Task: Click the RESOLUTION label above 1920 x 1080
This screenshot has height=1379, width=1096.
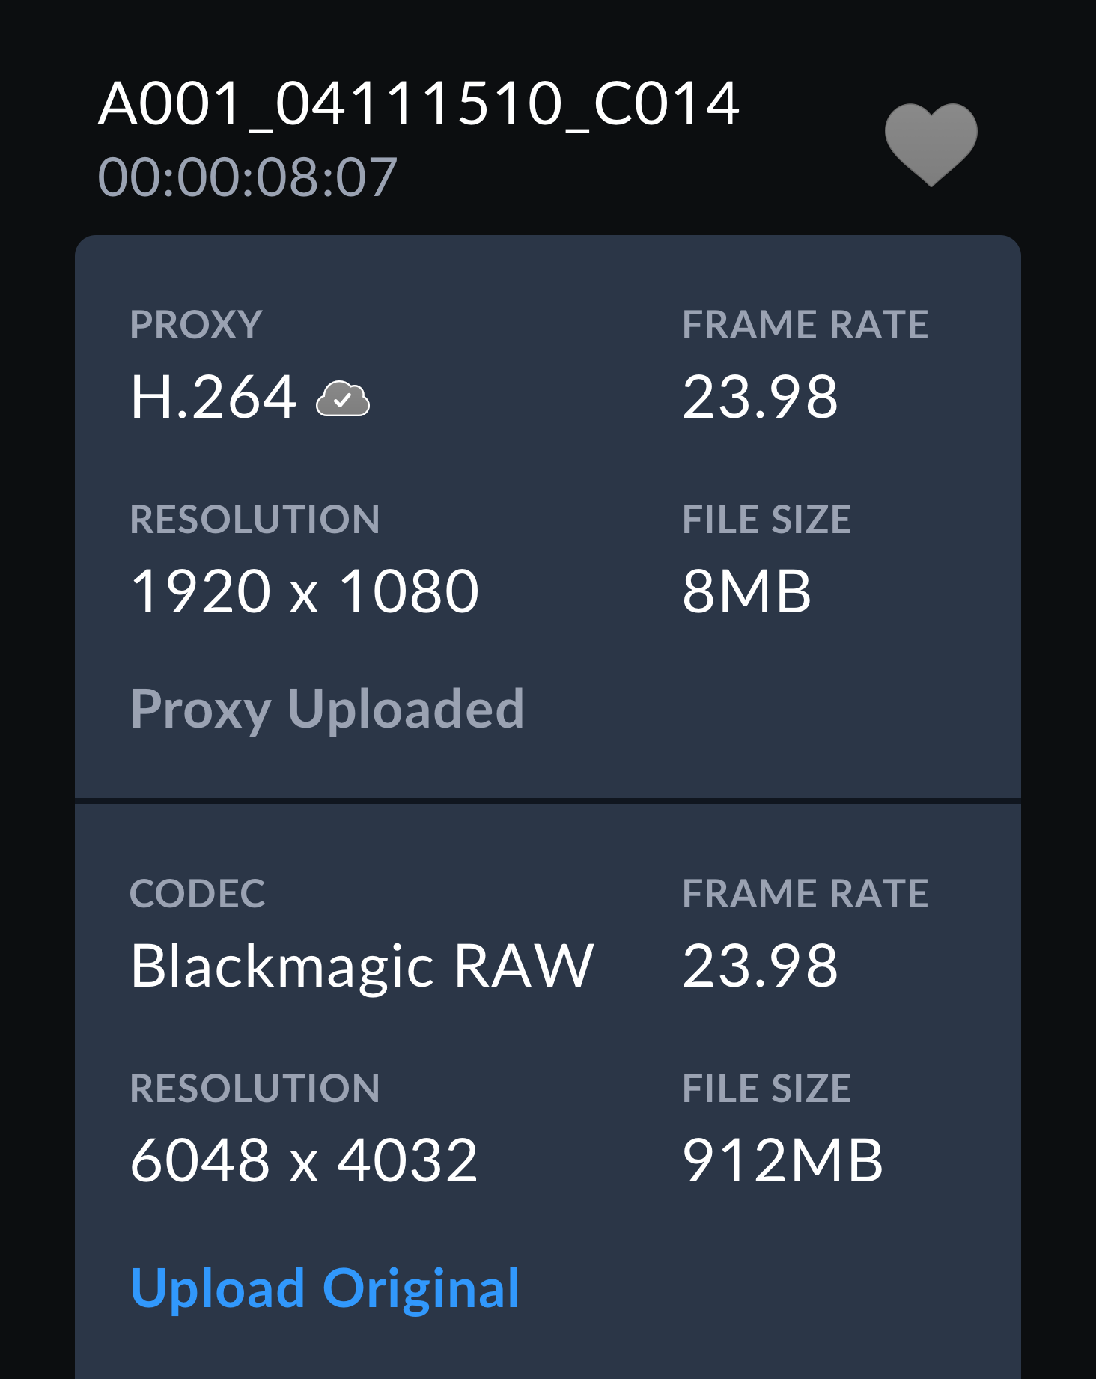Action: (x=255, y=520)
